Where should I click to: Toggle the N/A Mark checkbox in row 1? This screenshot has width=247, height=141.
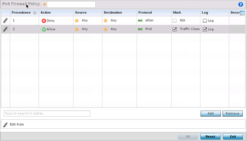(x=175, y=21)
